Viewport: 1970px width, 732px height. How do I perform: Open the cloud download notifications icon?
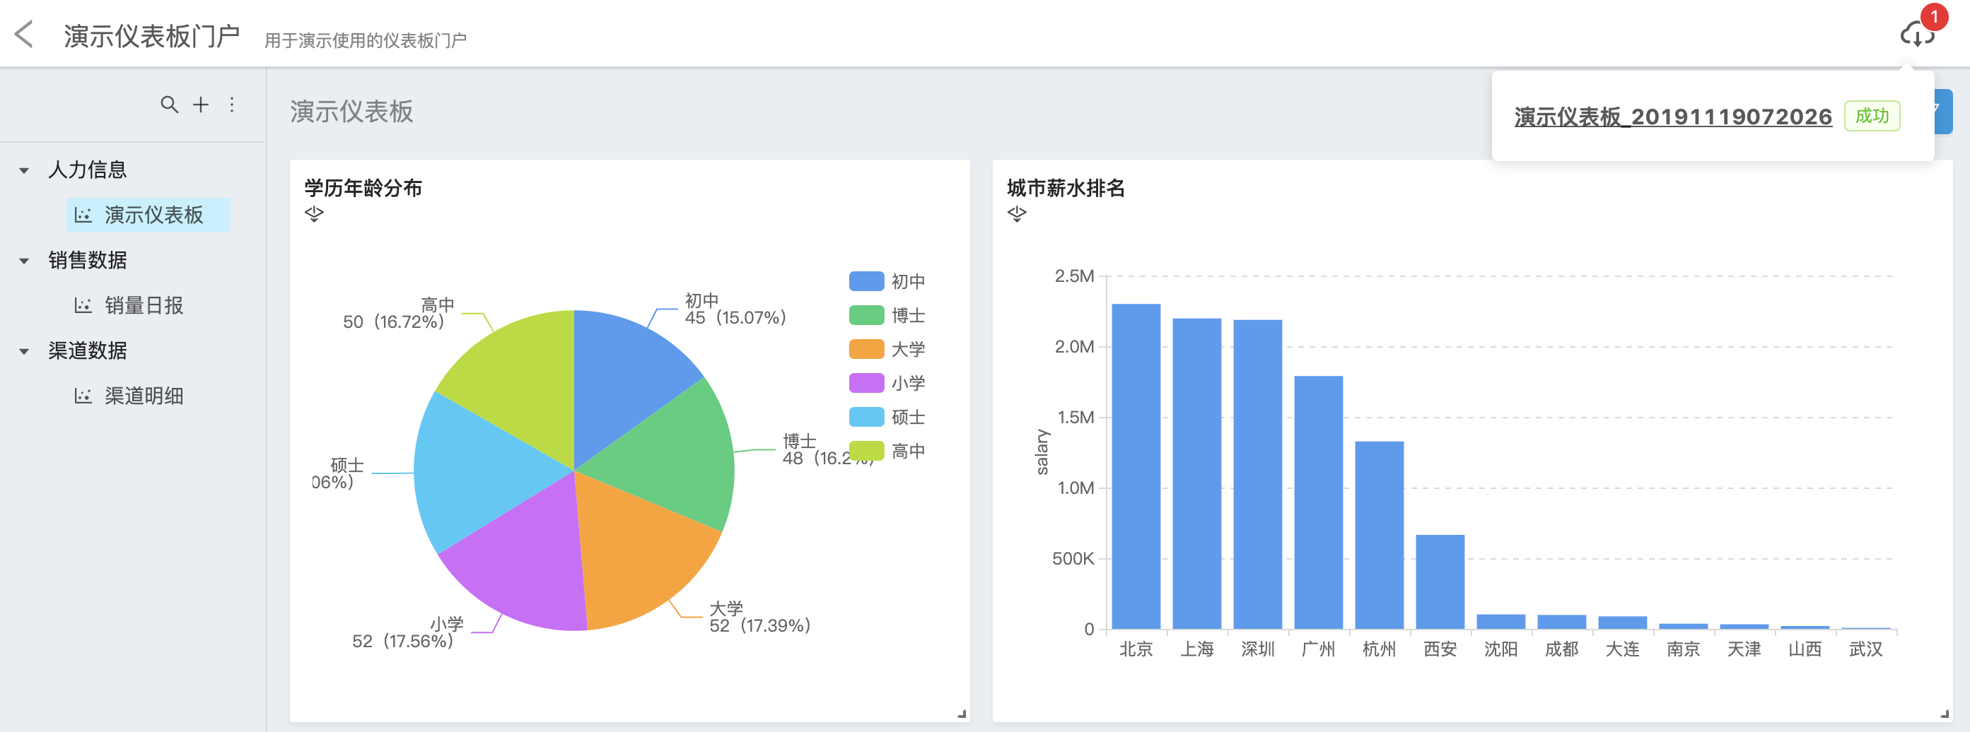click(x=1916, y=35)
